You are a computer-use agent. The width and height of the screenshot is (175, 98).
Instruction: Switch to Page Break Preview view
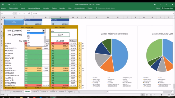click(151, 95)
